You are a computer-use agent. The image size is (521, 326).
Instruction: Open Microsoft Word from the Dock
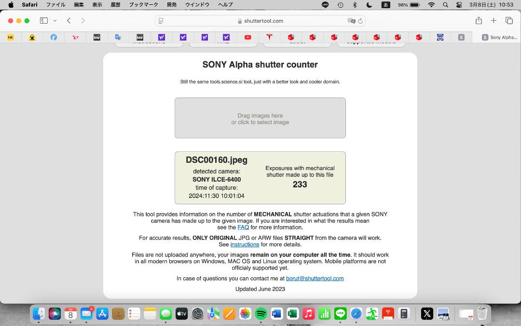point(277,313)
